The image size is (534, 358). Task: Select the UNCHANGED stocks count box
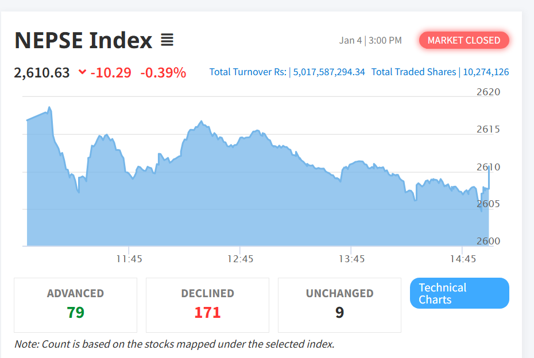point(339,305)
